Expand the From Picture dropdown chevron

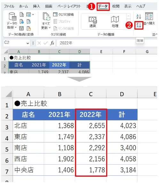tap(33, 14)
